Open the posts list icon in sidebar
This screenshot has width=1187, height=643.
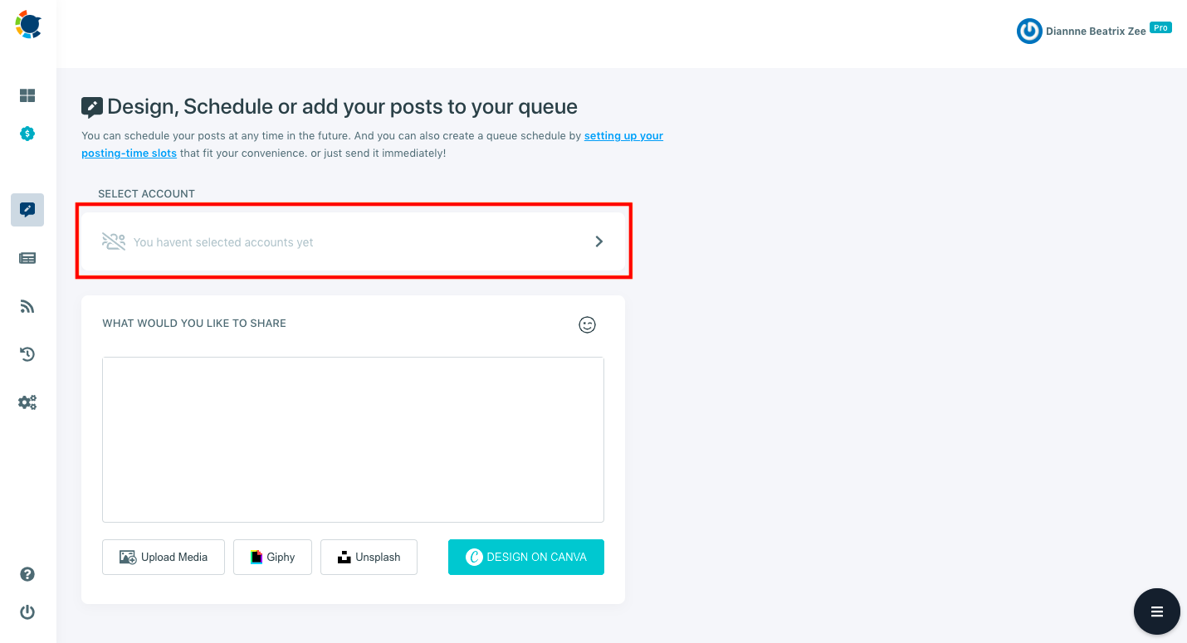27,258
